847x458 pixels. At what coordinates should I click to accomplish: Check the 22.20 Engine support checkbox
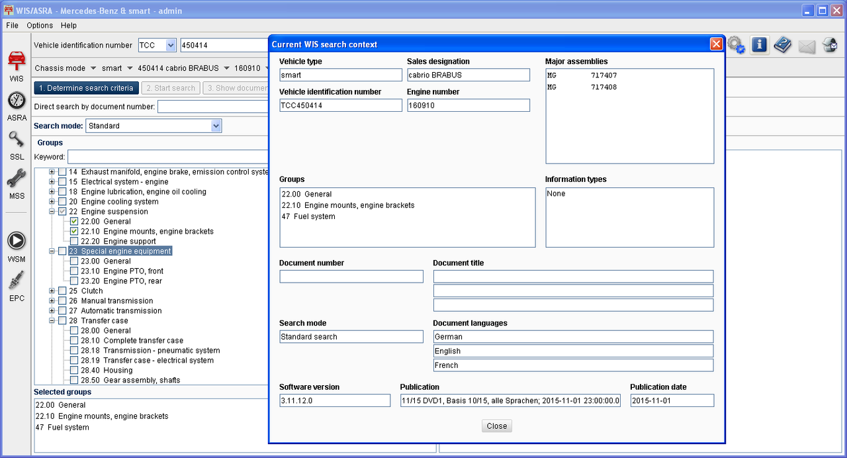click(74, 241)
